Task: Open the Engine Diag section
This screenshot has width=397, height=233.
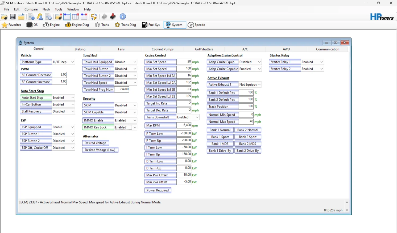Action: pyautogui.click(x=77, y=25)
